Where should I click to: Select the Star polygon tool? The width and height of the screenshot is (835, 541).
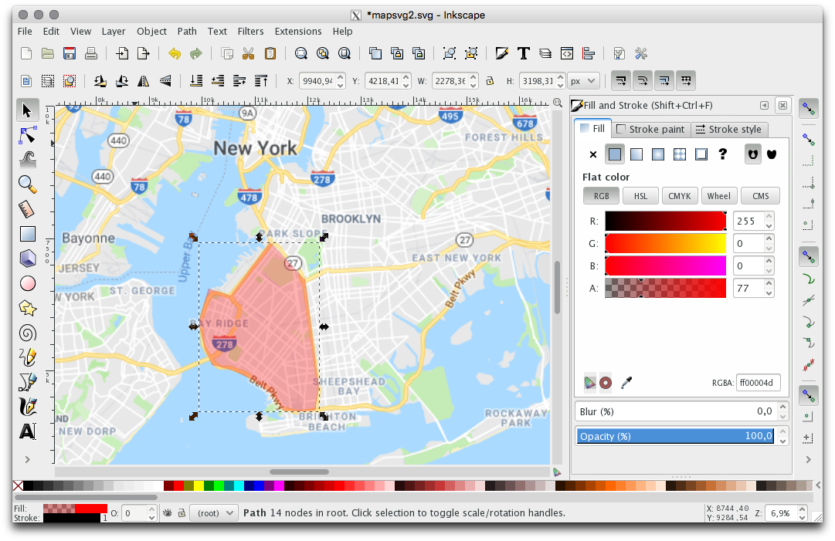pyautogui.click(x=27, y=308)
